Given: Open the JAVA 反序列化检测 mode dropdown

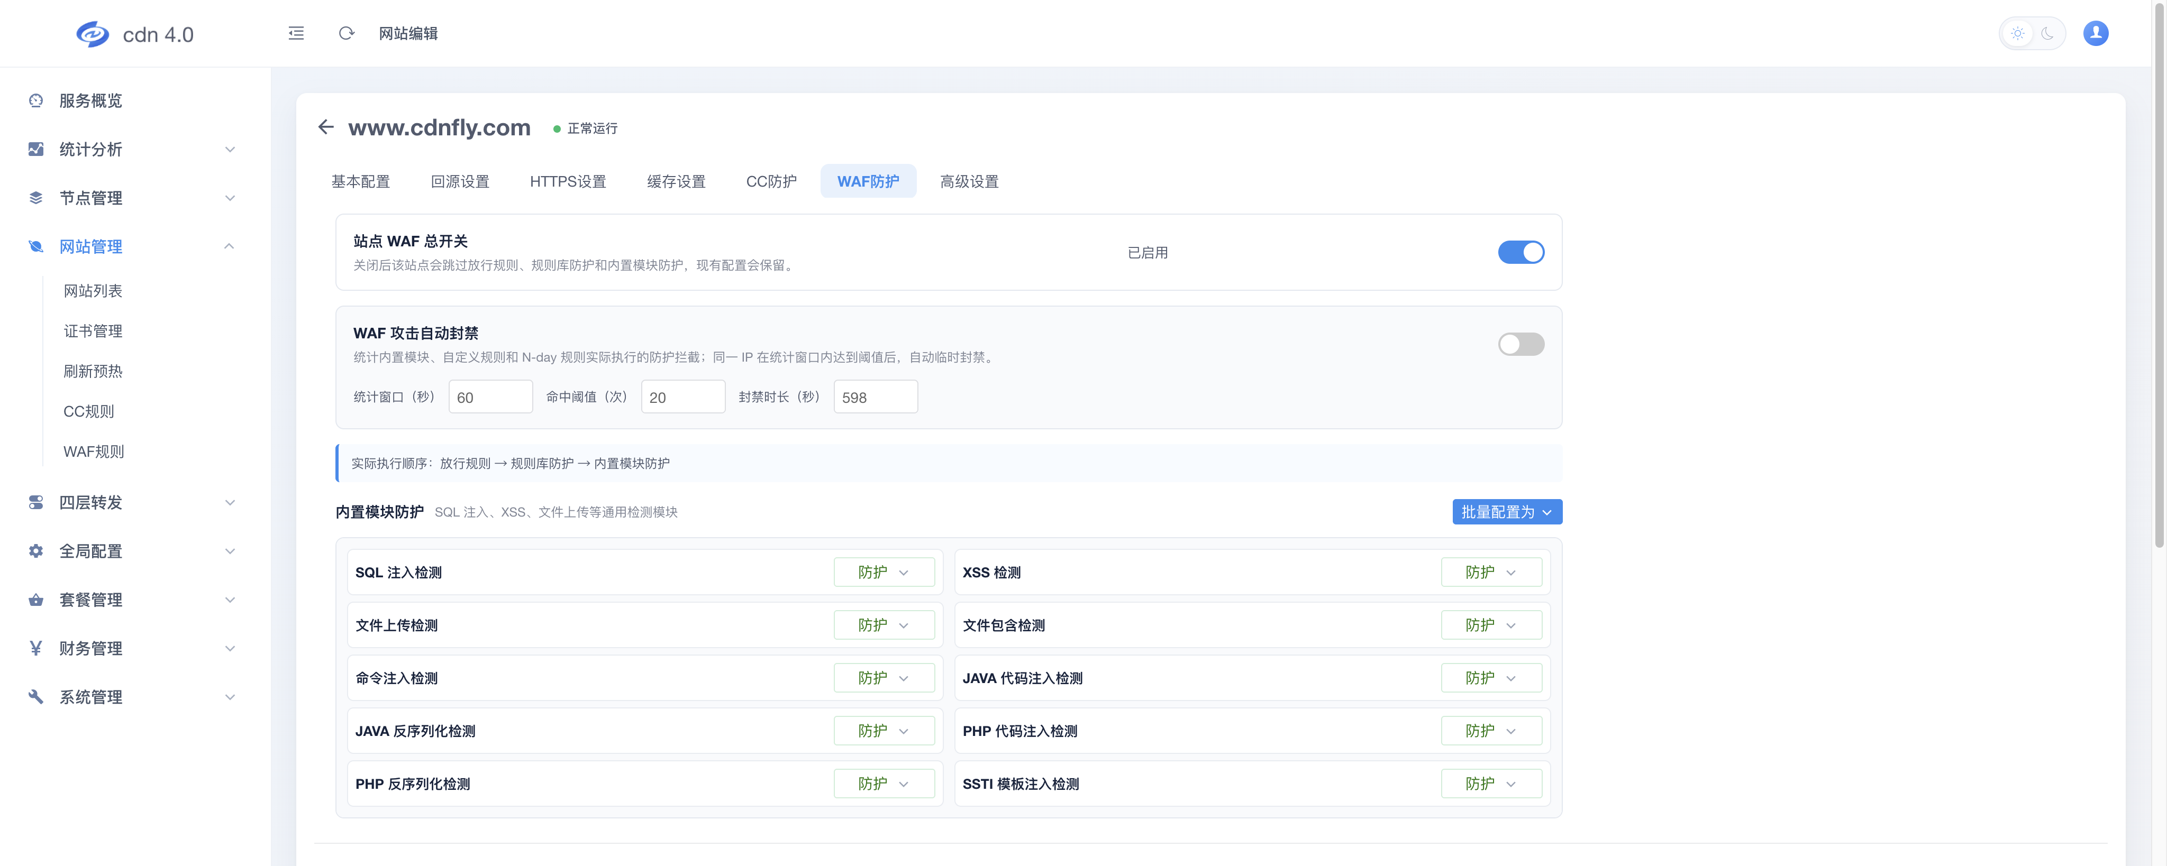Looking at the screenshot, I should (x=884, y=732).
